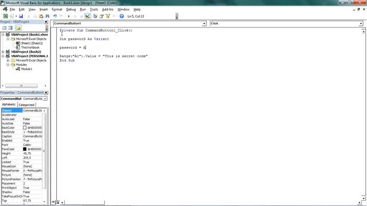The height and width of the screenshot is (206, 367).
Task: Collapse VBAProject (Book1.xlsm) tree node
Action: pyautogui.click(x=3, y=34)
